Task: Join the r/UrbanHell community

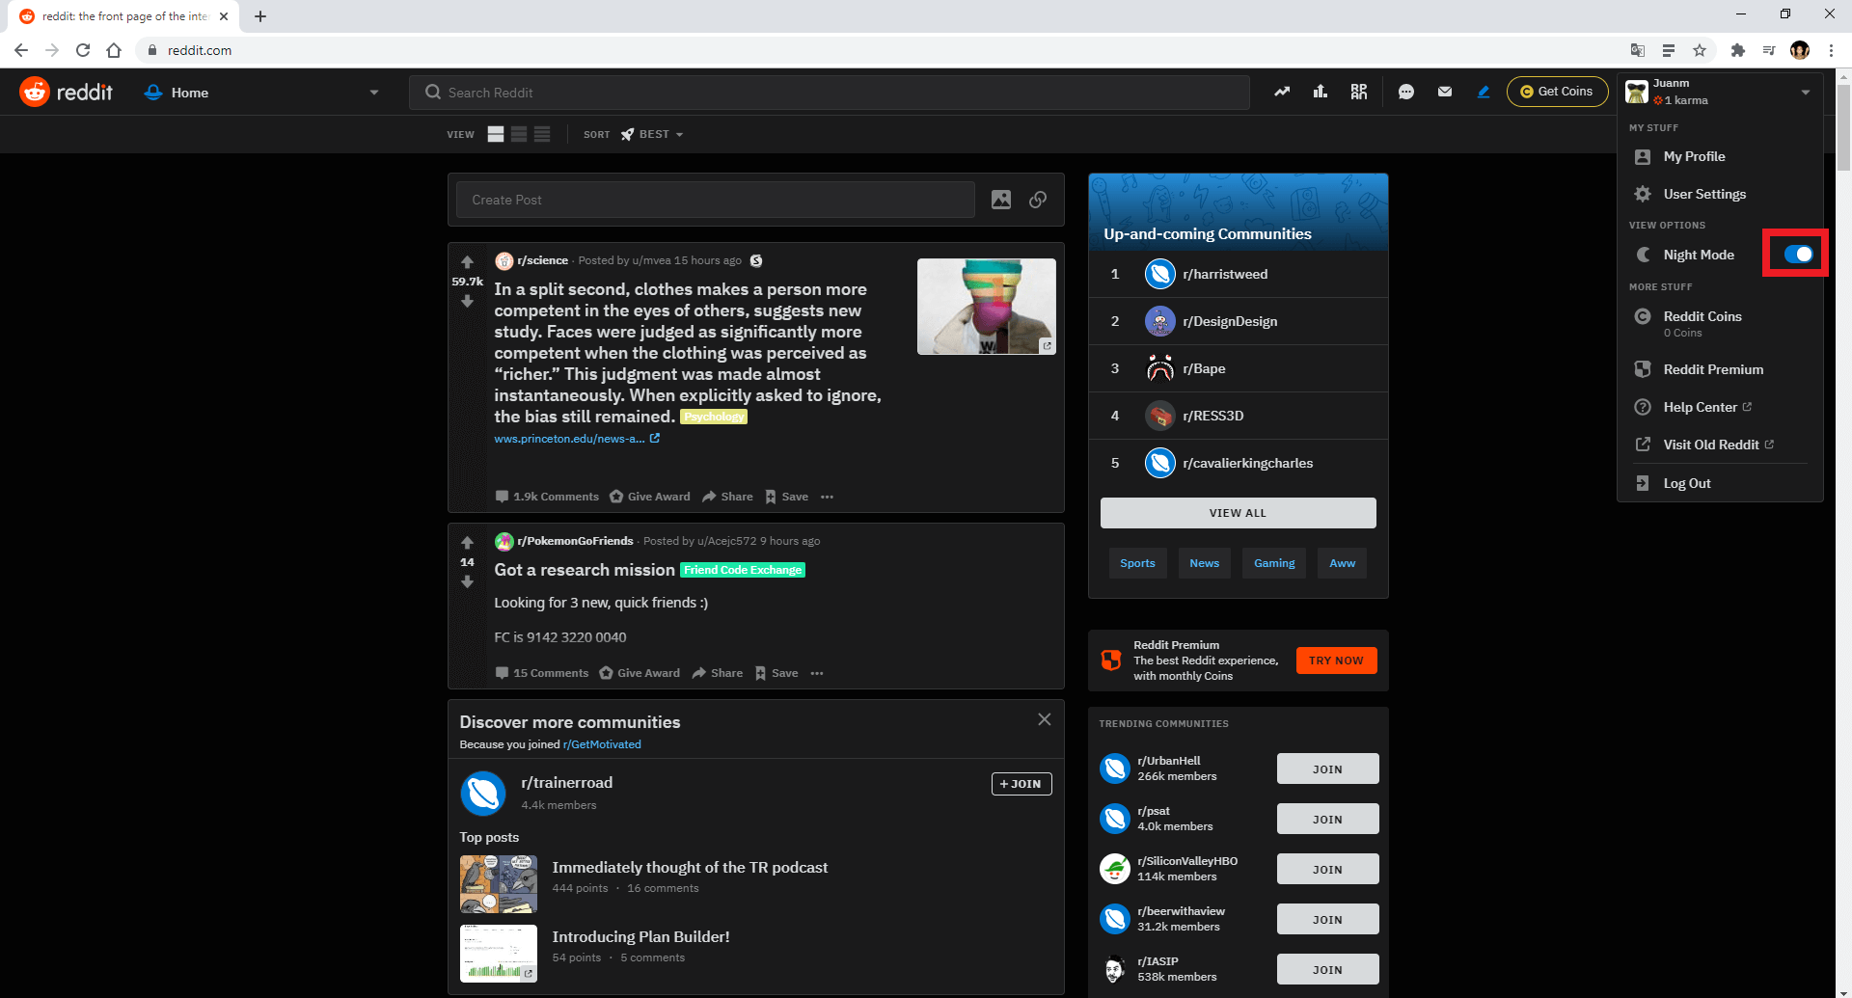Action: (x=1327, y=769)
